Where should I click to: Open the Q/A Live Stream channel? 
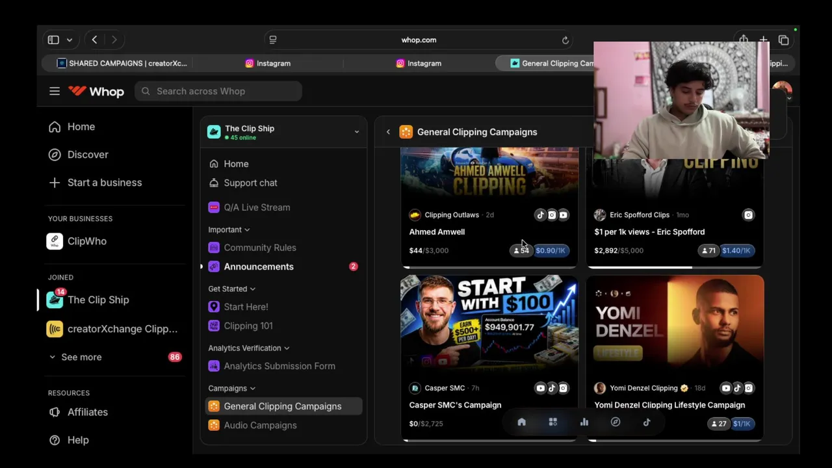point(249,207)
